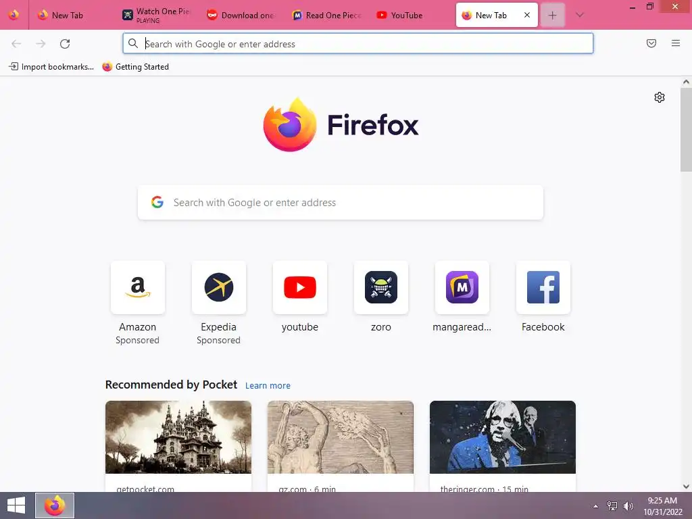The width and height of the screenshot is (692, 519).
Task: Close the active New Tab tab
Action: tap(527, 15)
